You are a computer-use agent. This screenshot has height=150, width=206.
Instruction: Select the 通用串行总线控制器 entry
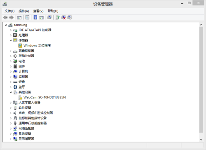coord(33,123)
